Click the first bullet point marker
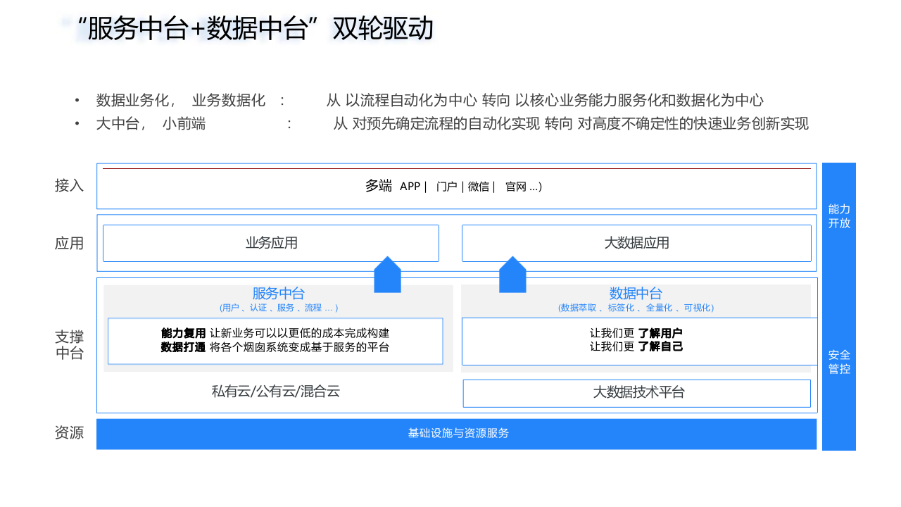The image size is (901, 507). click(77, 100)
